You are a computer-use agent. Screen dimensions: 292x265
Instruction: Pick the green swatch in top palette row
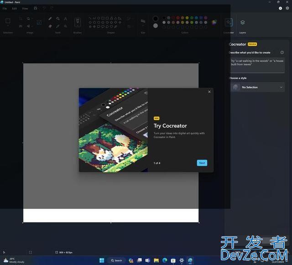click(192, 18)
